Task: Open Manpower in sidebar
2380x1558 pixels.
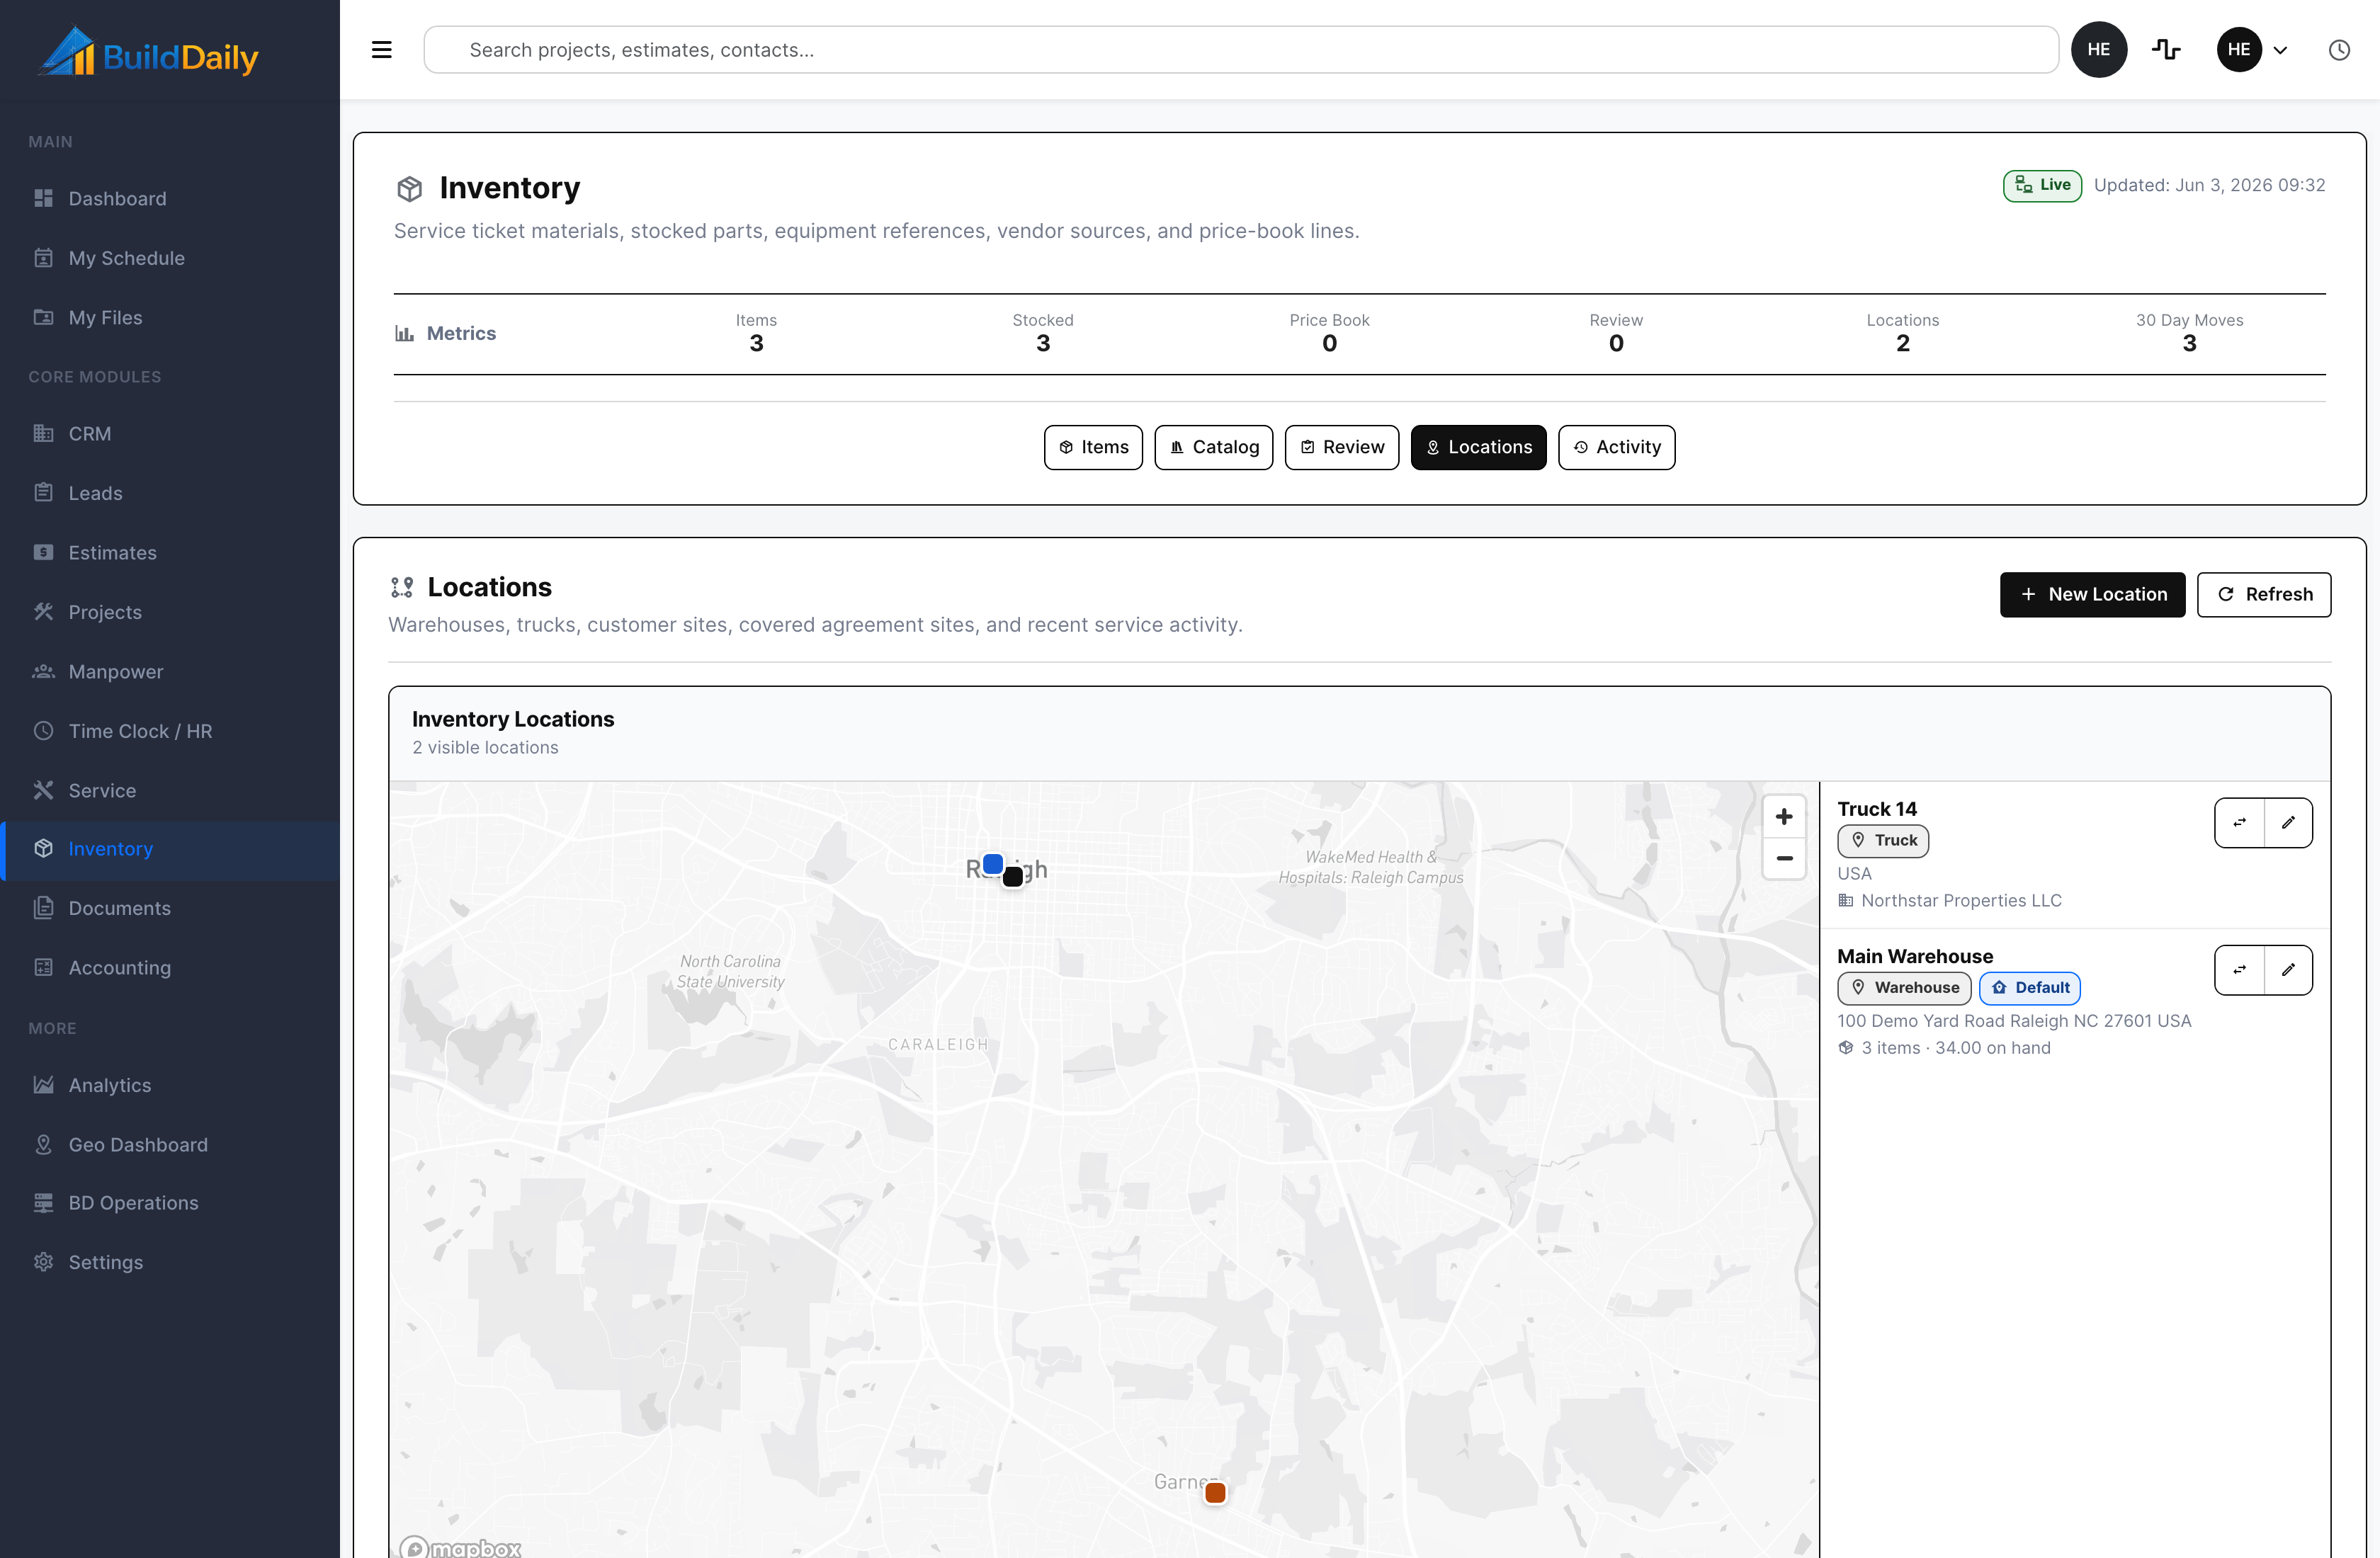Action: (170, 671)
